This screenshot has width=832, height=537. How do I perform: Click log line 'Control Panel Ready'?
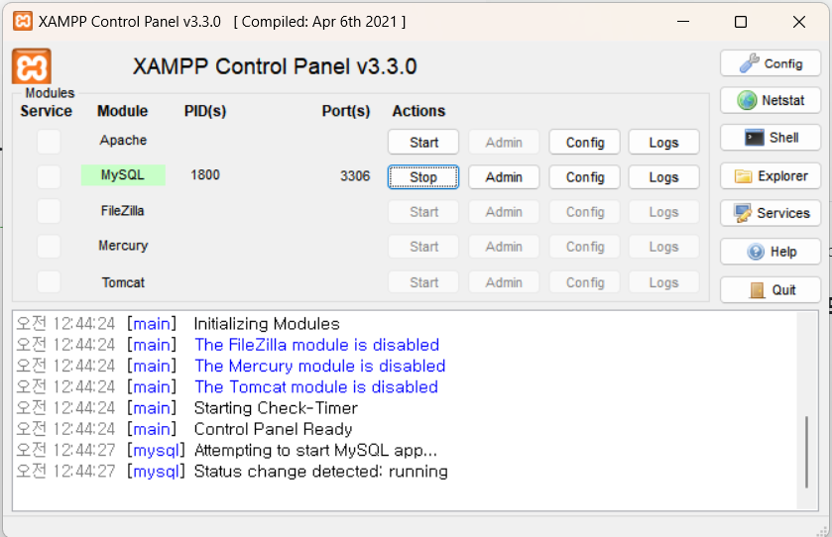tap(274, 429)
